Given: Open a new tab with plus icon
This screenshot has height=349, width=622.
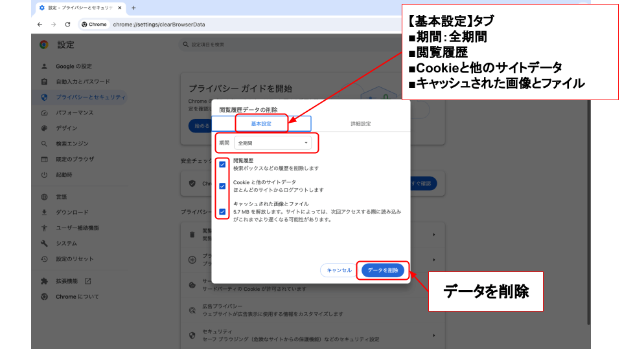Looking at the screenshot, I should click(x=133, y=8).
